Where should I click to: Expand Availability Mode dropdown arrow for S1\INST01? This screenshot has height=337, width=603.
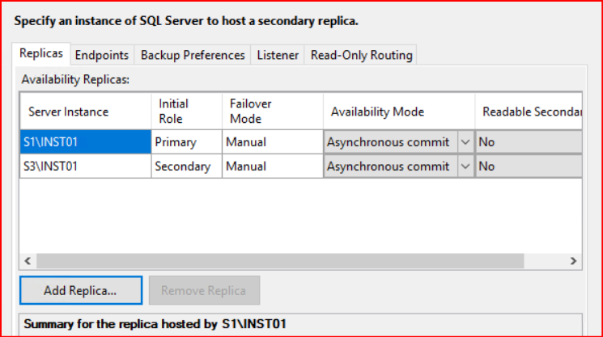(465, 142)
